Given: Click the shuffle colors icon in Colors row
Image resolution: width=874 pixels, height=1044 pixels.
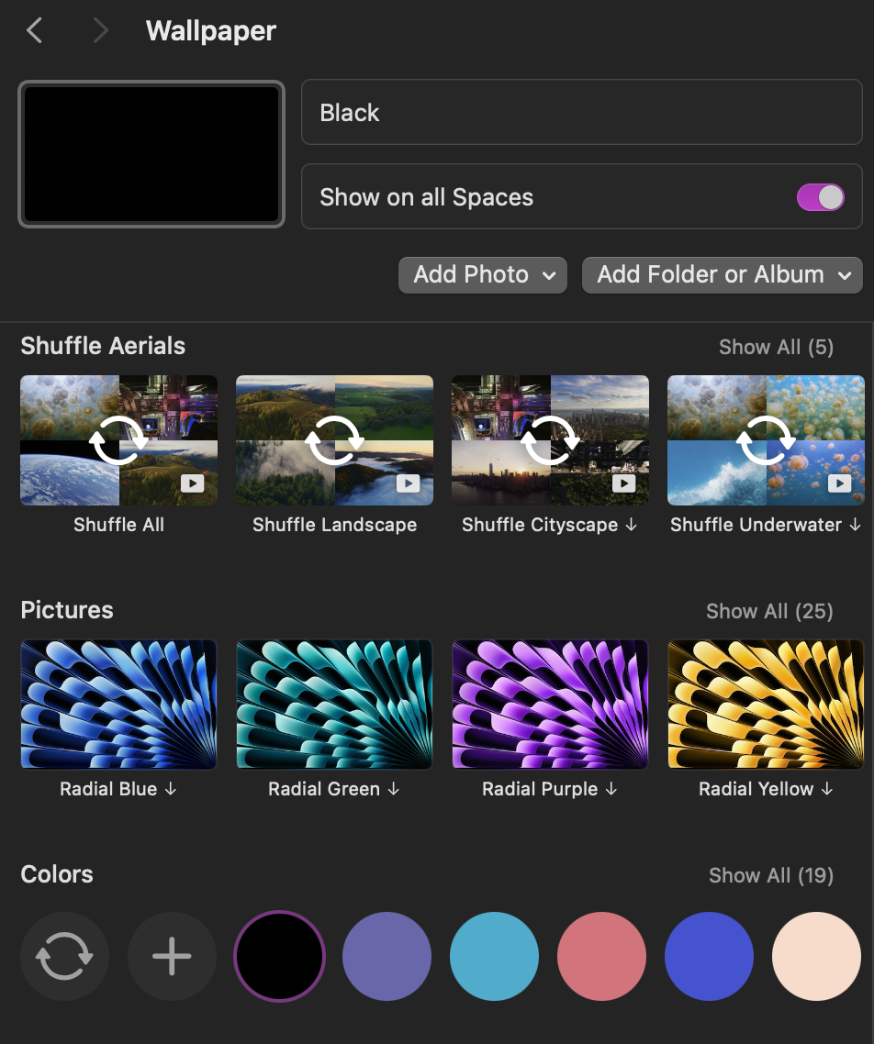Looking at the screenshot, I should 64,956.
